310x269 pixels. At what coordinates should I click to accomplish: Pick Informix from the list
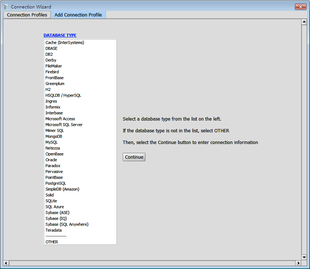pyautogui.click(x=80, y=107)
